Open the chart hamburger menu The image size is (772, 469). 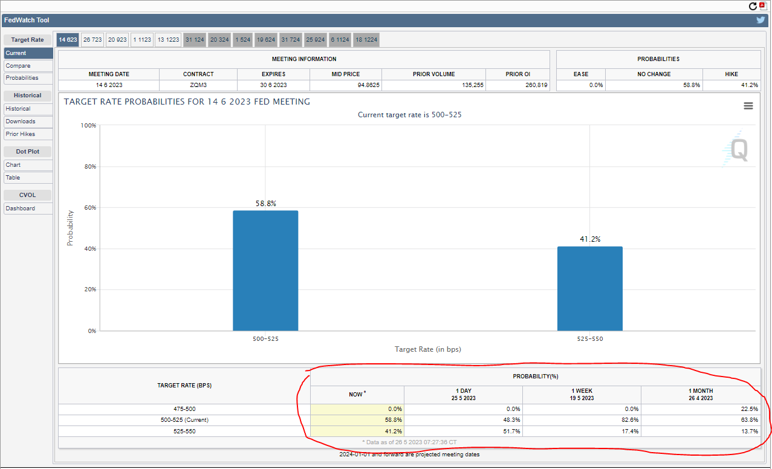[x=748, y=106]
